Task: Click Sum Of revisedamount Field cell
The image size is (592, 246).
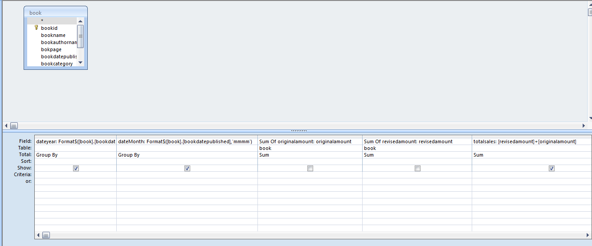Action: tap(417, 141)
